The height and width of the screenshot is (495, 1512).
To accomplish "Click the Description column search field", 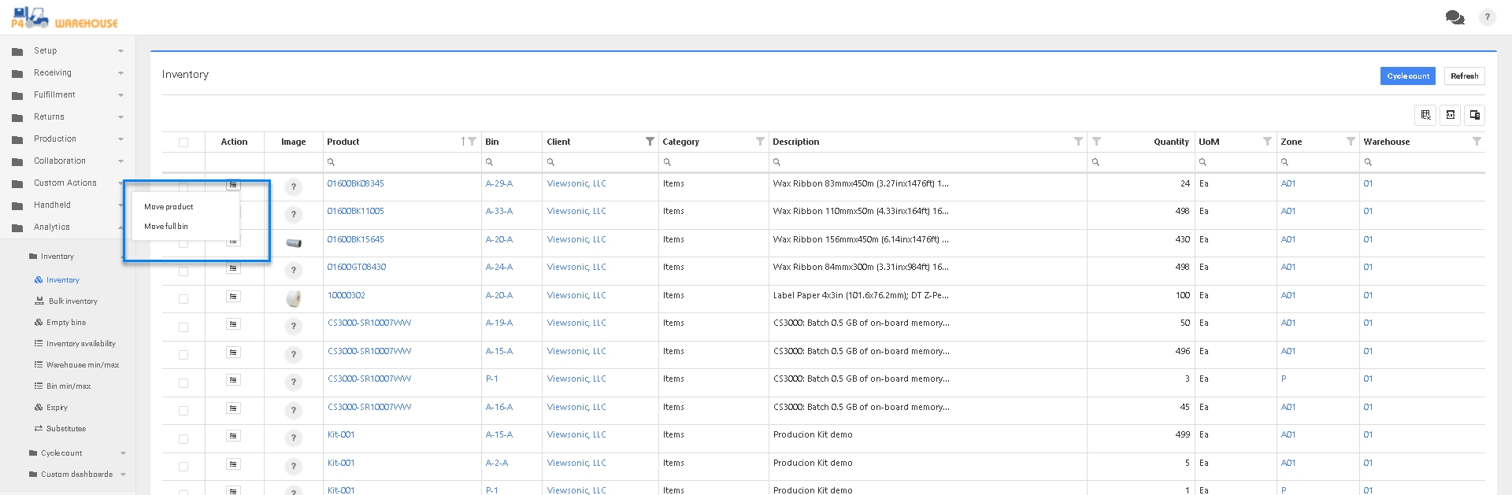I will (x=929, y=162).
